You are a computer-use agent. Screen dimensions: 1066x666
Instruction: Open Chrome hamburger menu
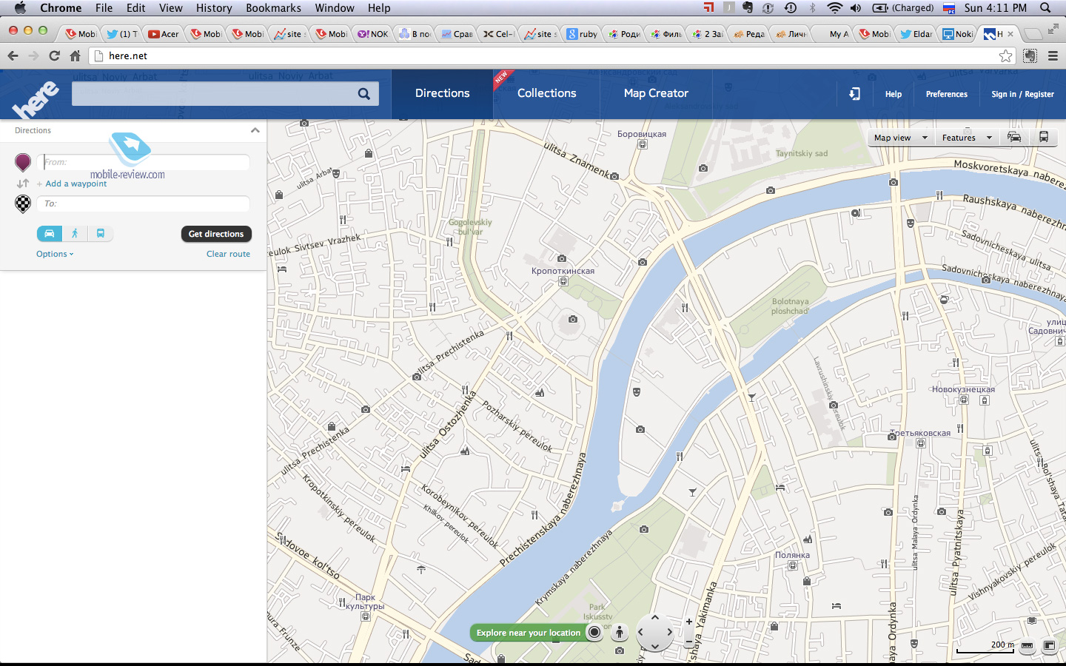coord(1053,55)
